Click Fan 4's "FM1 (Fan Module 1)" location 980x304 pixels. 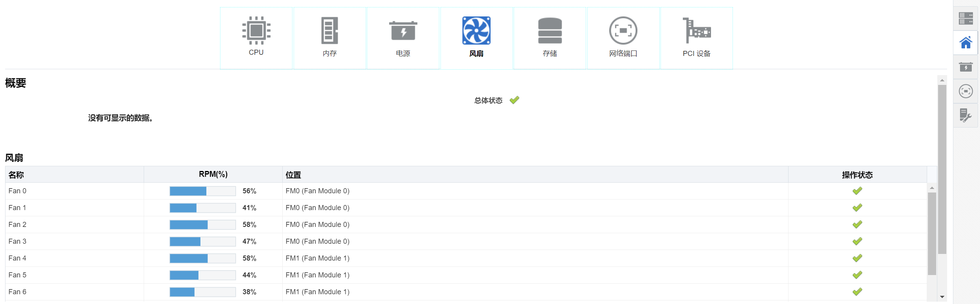[318, 258]
